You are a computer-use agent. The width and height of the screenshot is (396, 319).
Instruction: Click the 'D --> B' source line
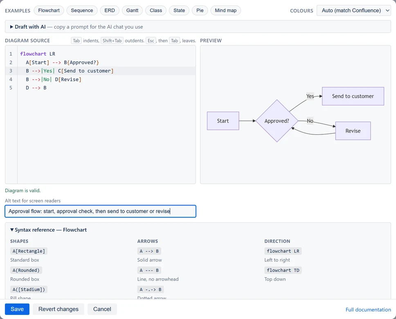tap(36, 88)
